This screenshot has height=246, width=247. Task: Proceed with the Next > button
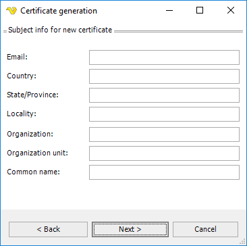tap(130, 229)
